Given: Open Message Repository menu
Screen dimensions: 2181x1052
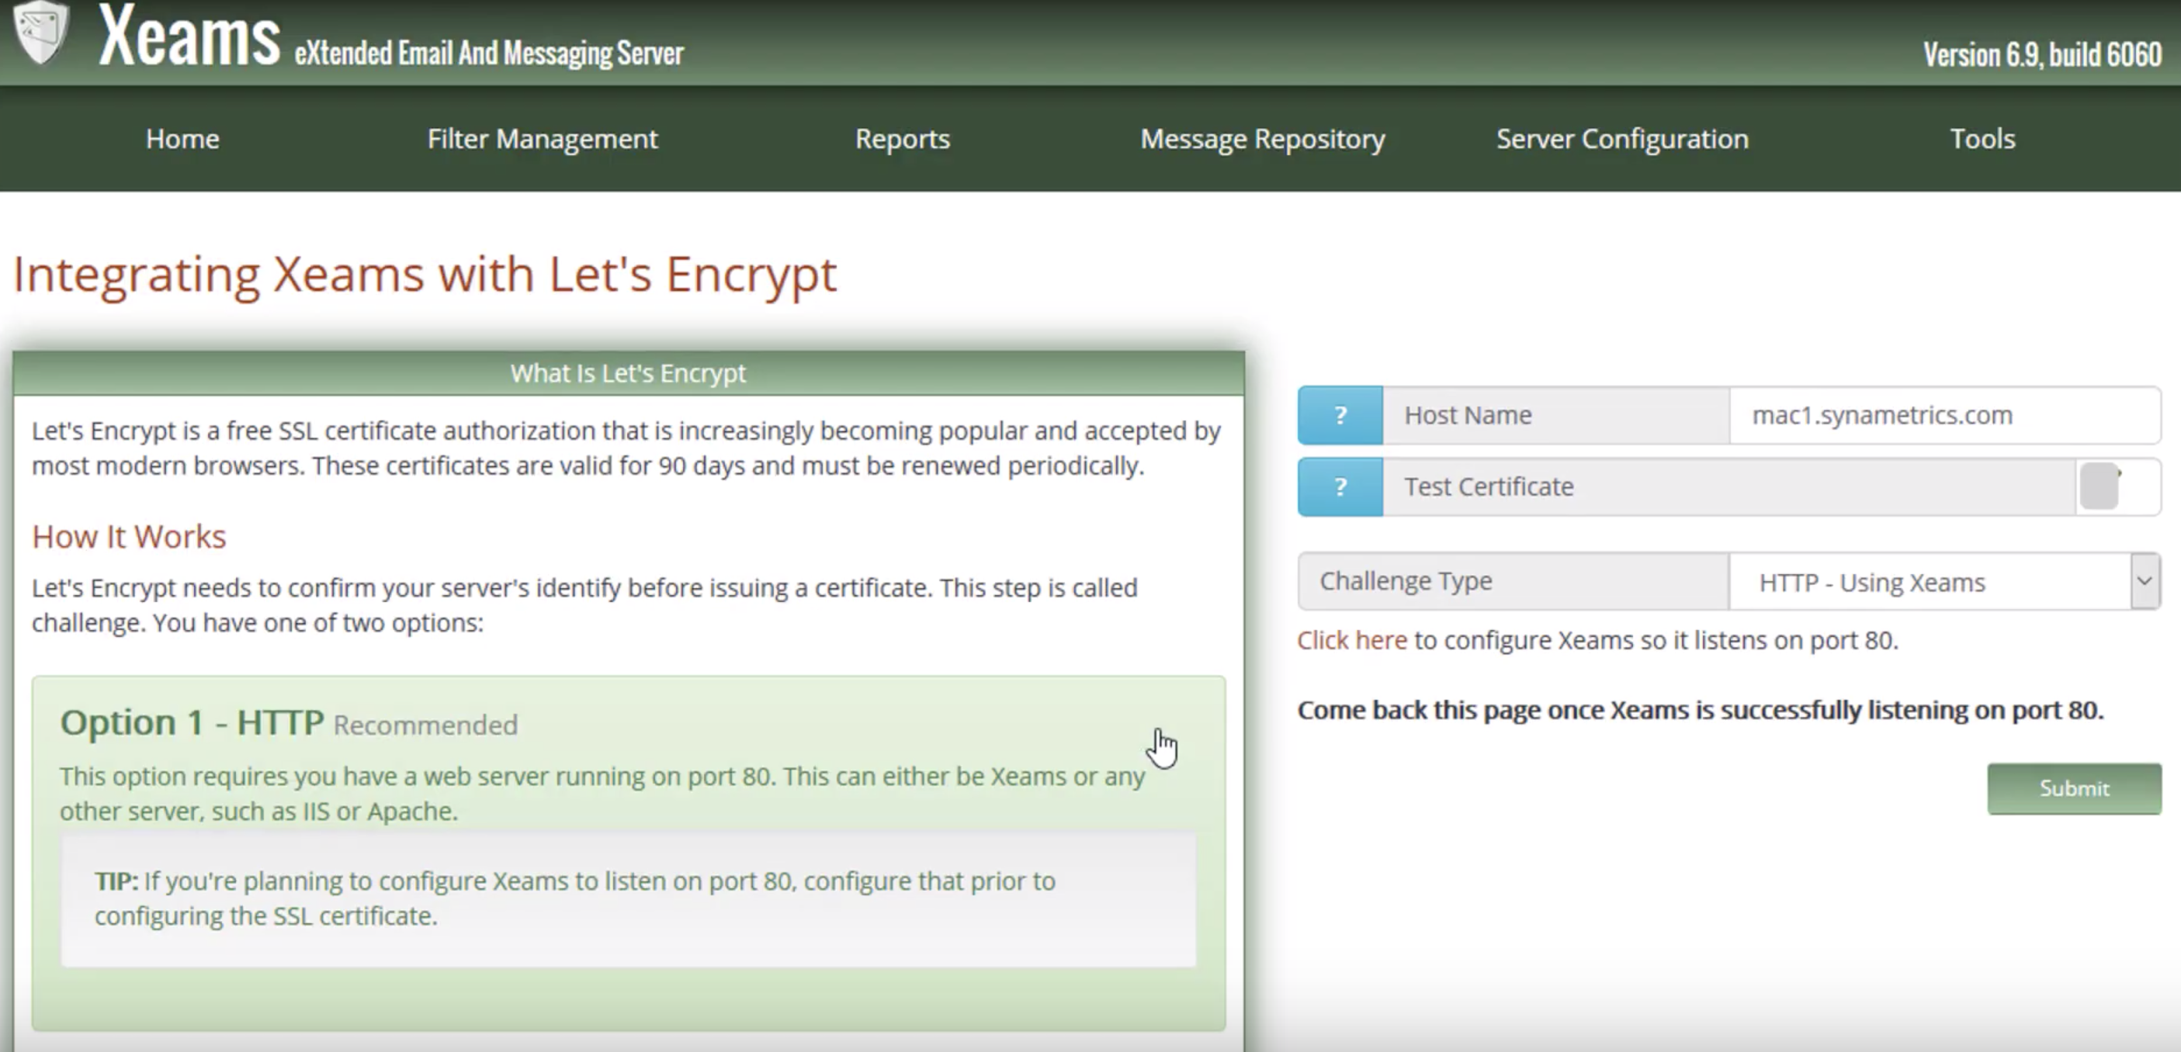Looking at the screenshot, I should point(1262,139).
